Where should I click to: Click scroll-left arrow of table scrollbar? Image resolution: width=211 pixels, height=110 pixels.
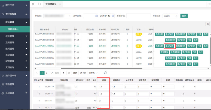tap(35, 68)
